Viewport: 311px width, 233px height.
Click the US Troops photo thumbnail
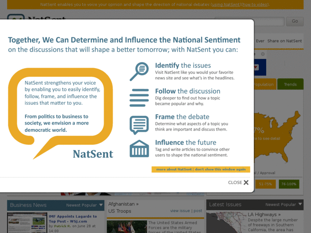click(127, 227)
